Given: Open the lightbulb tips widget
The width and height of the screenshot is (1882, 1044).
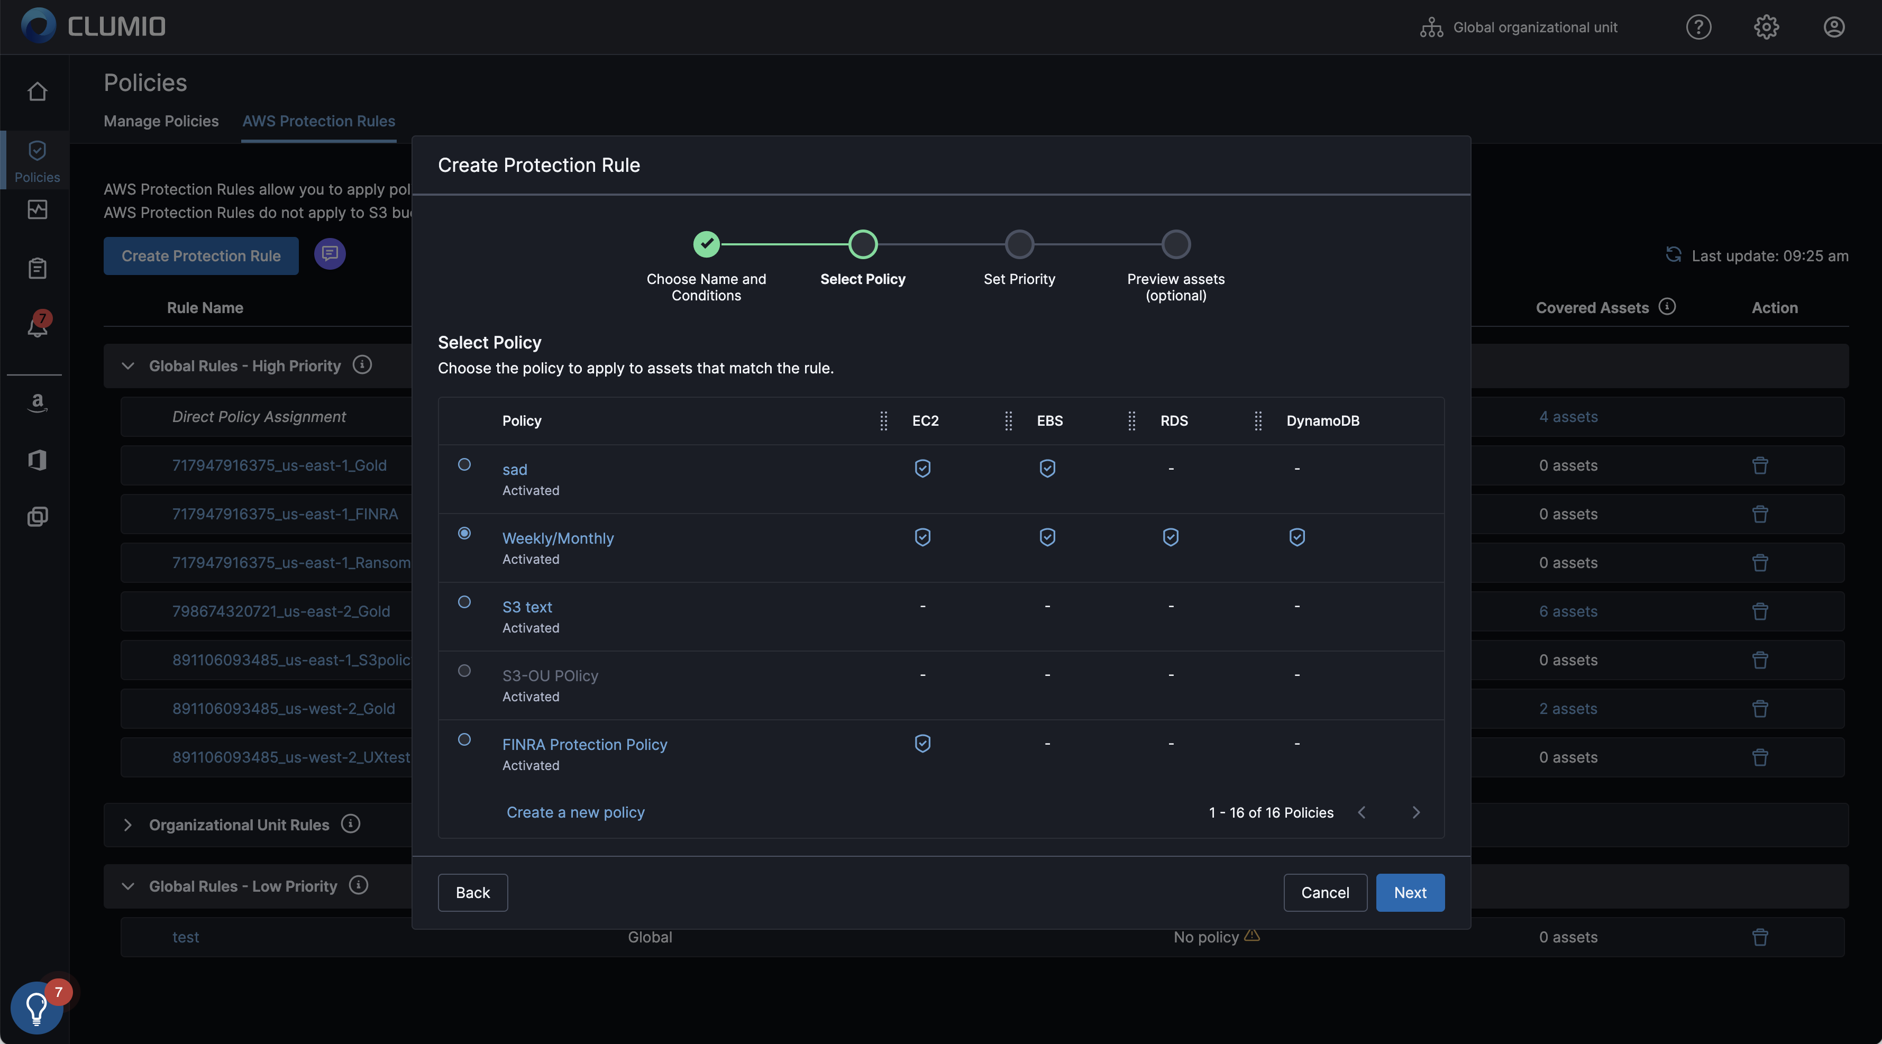Looking at the screenshot, I should point(36,1008).
